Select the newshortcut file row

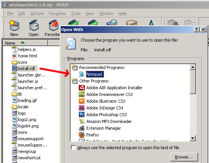(x=26, y=158)
